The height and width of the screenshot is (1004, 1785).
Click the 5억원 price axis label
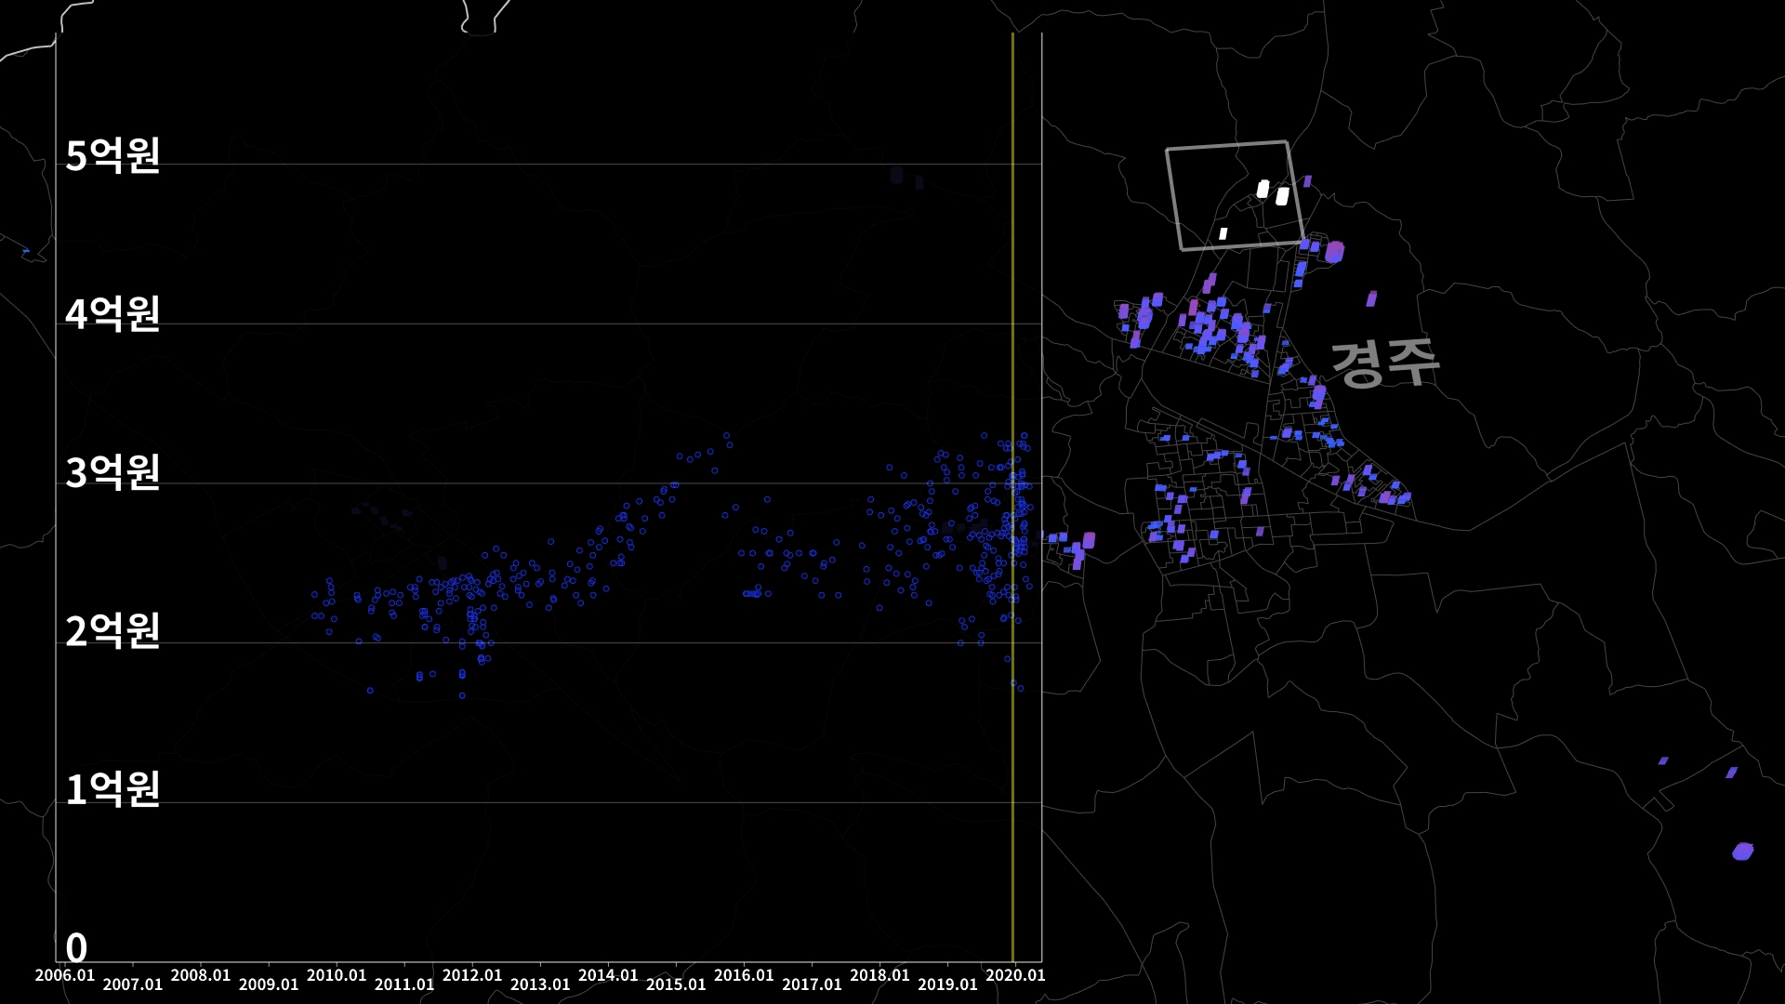pyautogui.click(x=112, y=155)
